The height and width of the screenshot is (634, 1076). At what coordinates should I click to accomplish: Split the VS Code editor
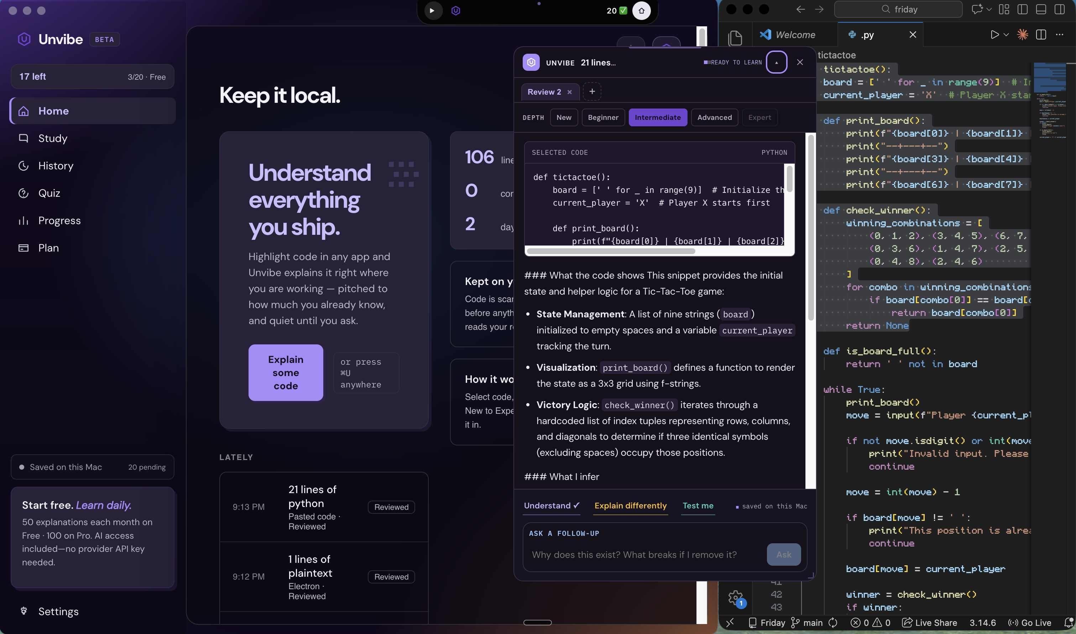[1041, 35]
